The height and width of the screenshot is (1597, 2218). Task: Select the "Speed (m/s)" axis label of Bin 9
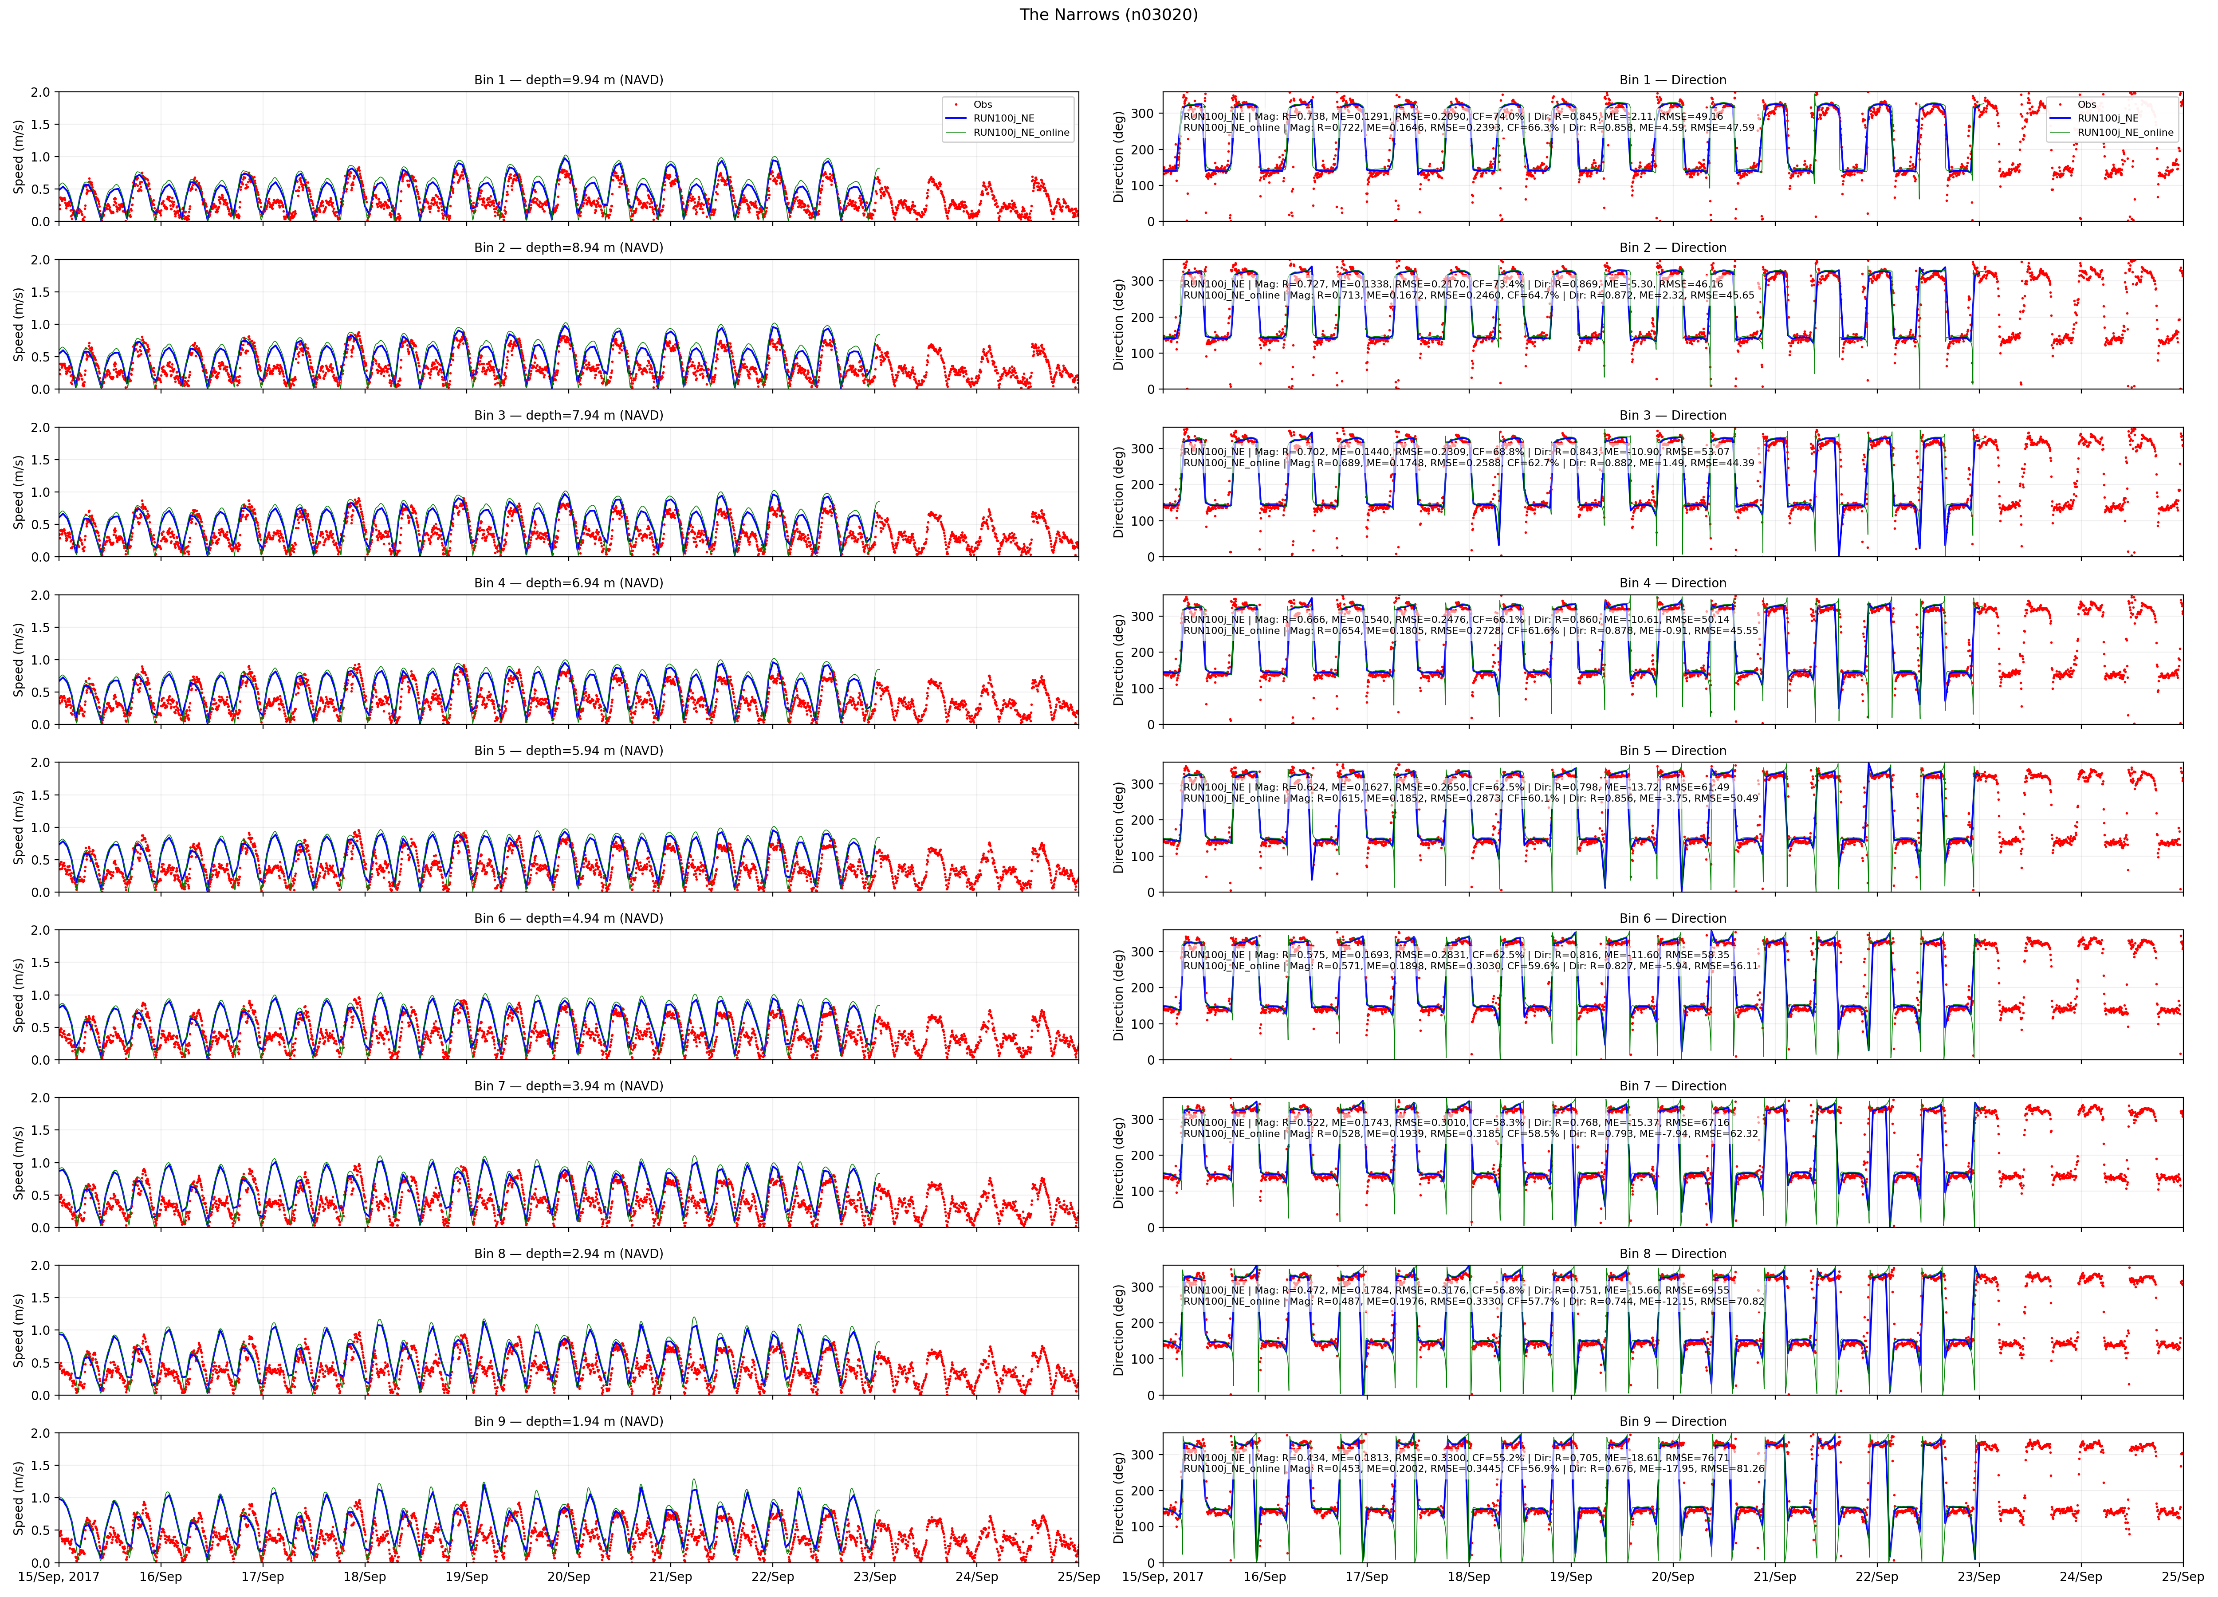(x=19, y=1498)
